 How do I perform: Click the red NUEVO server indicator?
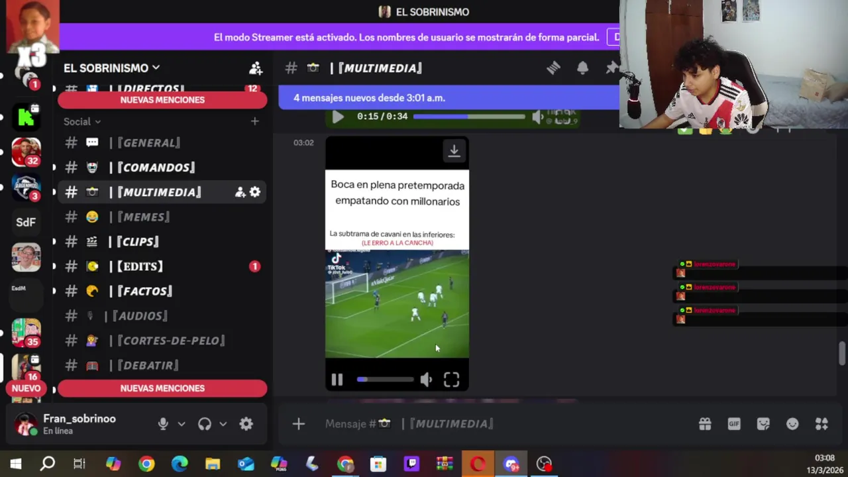click(x=26, y=388)
